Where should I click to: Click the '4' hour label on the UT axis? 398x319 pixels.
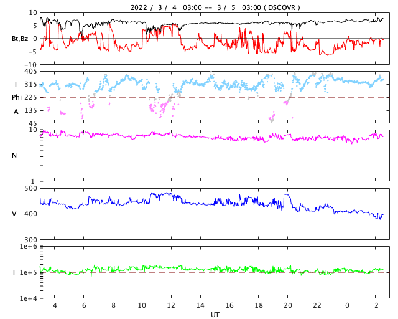click(55, 305)
